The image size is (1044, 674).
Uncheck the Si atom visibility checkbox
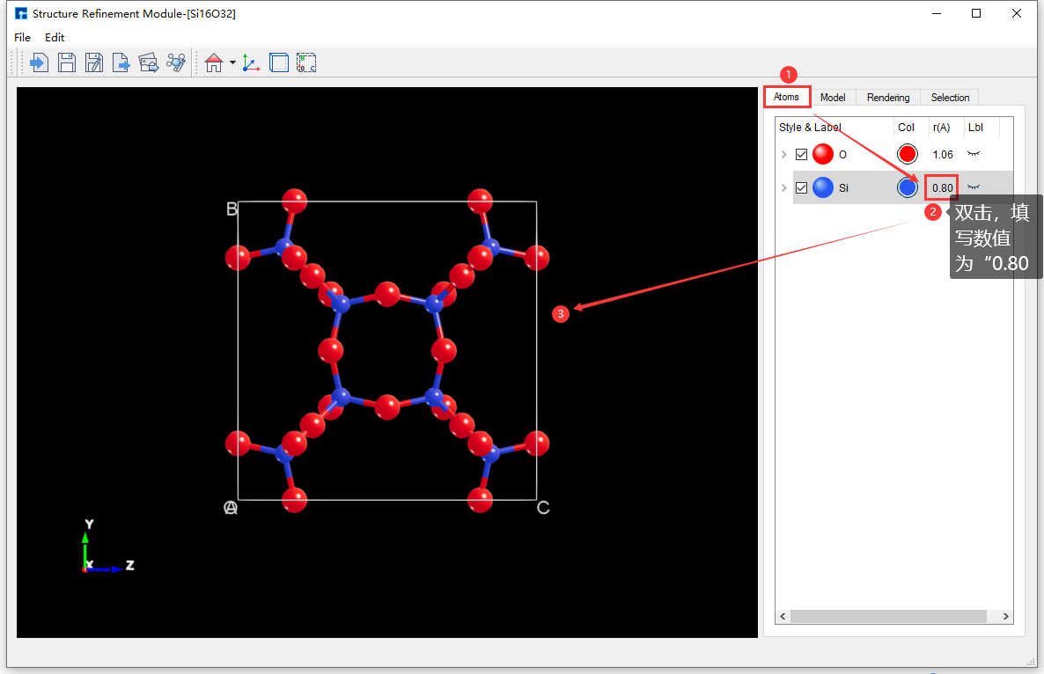click(801, 187)
